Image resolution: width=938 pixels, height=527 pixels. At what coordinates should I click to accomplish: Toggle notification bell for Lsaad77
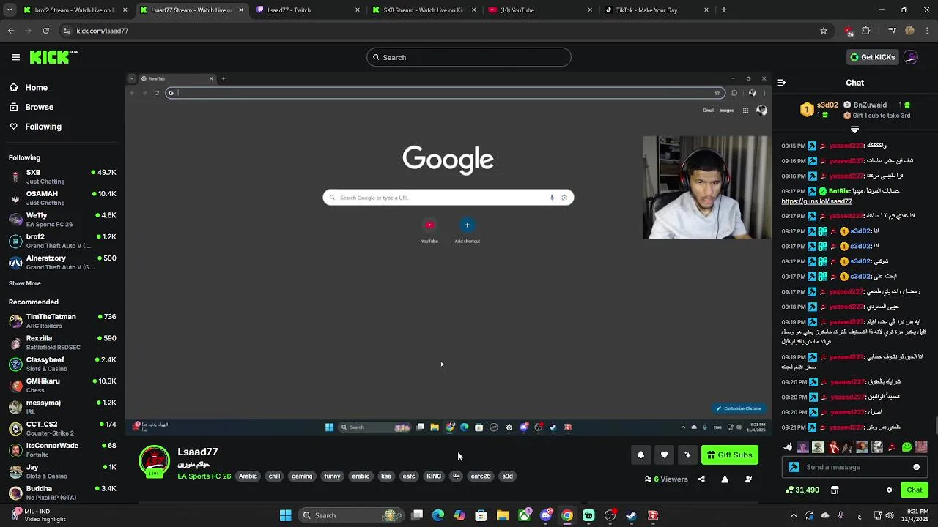pos(640,455)
